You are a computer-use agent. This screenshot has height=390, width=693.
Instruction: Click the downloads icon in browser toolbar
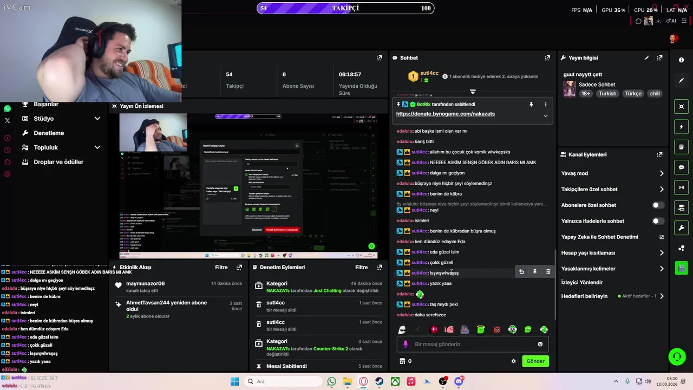658,21
